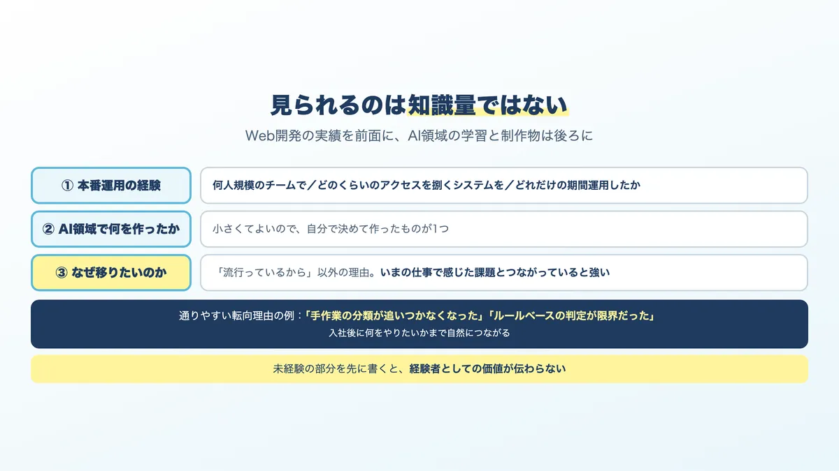The width and height of the screenshot is (839, 471).
Task: Click the highlighted word 知識量 in the title
Action: [440, 105]
